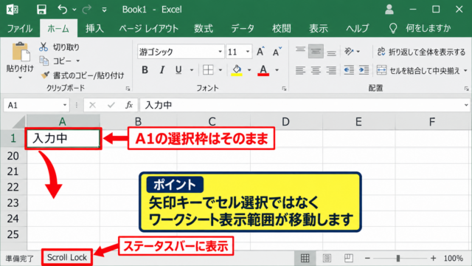The image size is (472, 266).
Task: Toggle middle vertical alignment
Action: (316, 52)
